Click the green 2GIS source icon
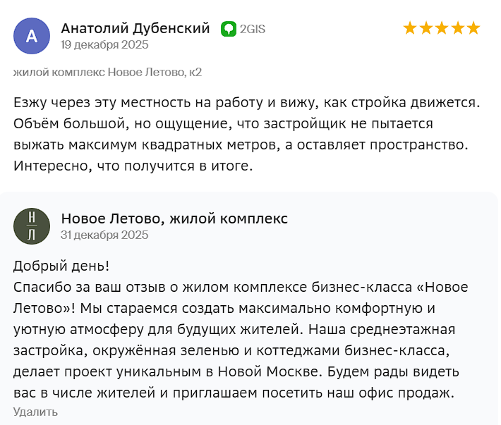501x425 pixels. (x=229, y=29)
